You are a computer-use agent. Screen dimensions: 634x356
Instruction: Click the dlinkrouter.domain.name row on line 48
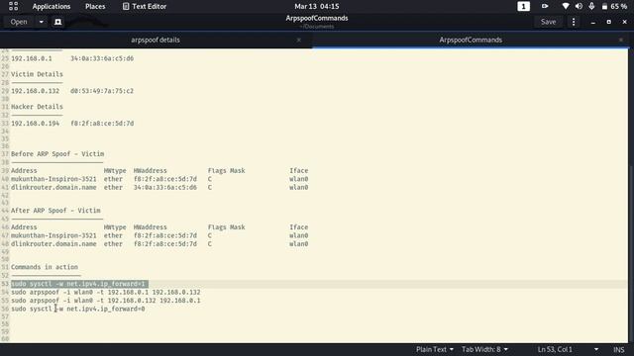coord(159,244)
